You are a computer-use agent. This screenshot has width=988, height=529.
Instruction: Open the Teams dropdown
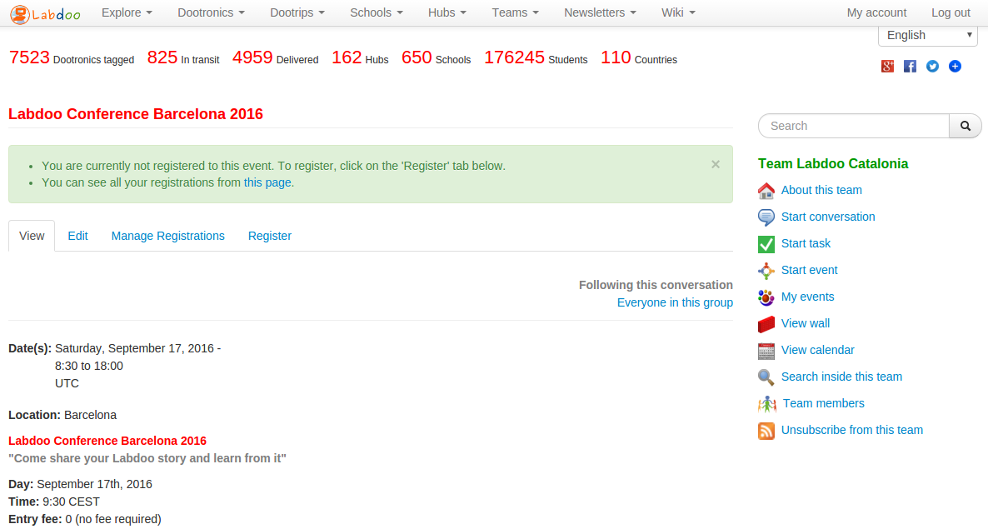pos(516,12)
